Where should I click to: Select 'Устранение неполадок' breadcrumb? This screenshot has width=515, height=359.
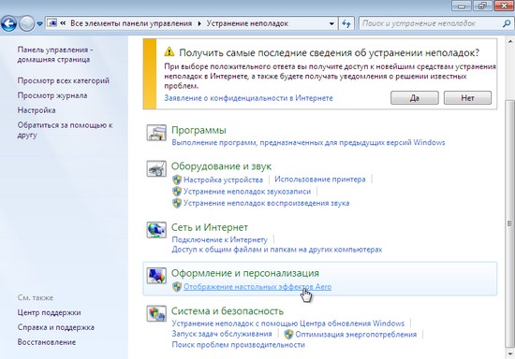(x=247, y=23)
